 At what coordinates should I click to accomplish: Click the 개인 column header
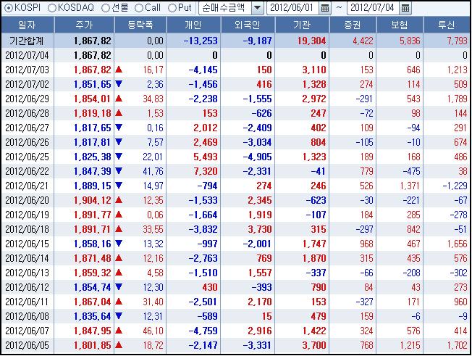pos(193,25)
